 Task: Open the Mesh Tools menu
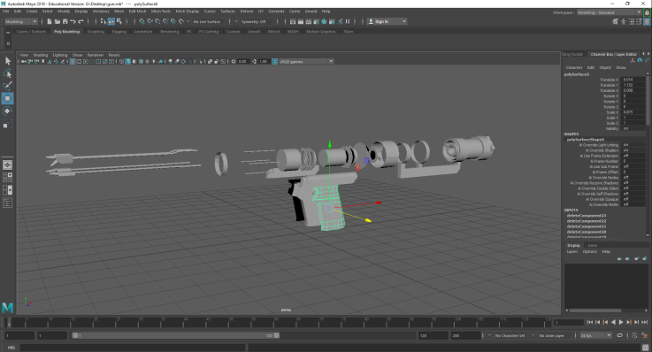coord(161,11)
